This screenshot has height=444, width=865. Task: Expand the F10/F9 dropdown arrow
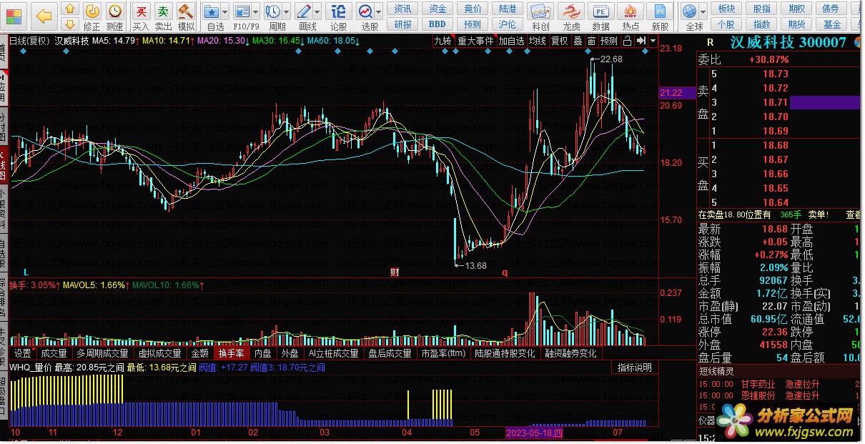pyautogui.click(x=256, y=12)
